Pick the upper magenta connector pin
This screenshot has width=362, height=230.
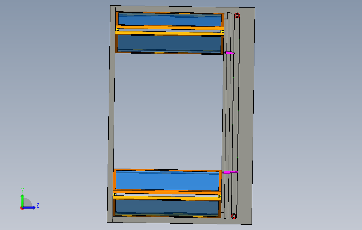229,53
